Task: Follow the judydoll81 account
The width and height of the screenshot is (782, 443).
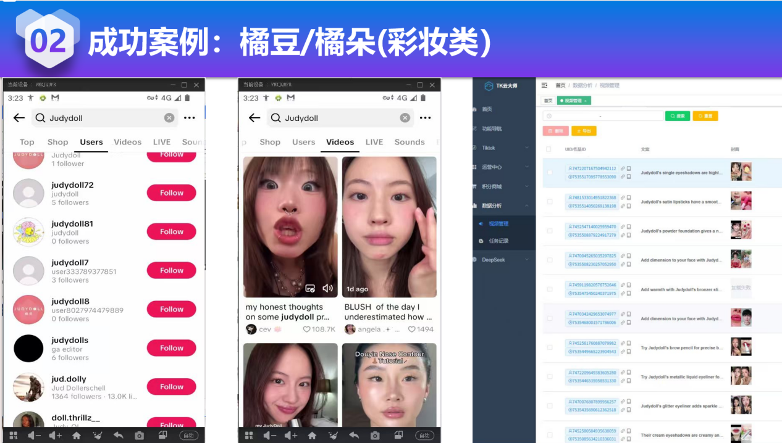Action: point(171,231)
